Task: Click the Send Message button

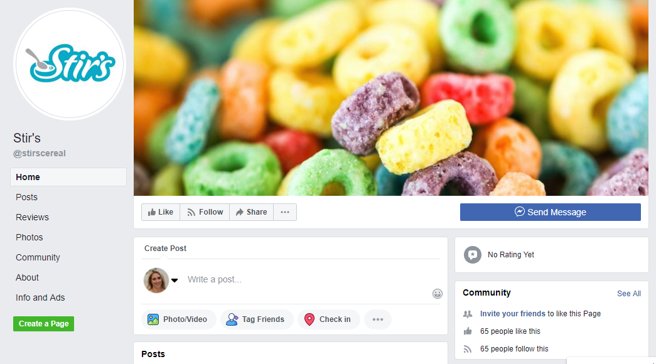Action: 550,212
